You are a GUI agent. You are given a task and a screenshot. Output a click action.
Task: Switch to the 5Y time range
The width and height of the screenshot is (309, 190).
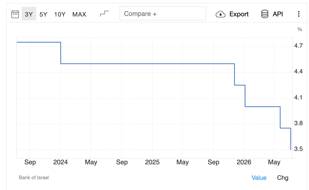[x=43, y=14]
